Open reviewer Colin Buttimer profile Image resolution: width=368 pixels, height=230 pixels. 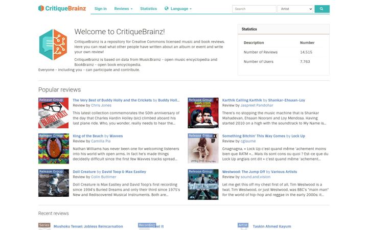pos(103,177)
